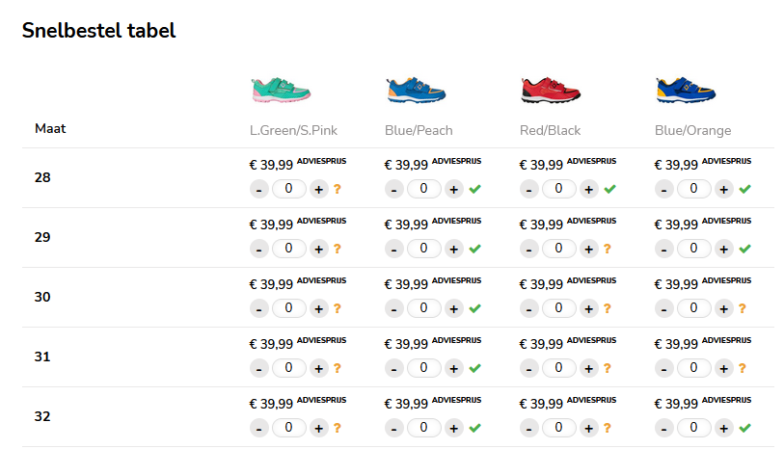Decrease quantity for size 31 Blue/Orange

point(664,368)
